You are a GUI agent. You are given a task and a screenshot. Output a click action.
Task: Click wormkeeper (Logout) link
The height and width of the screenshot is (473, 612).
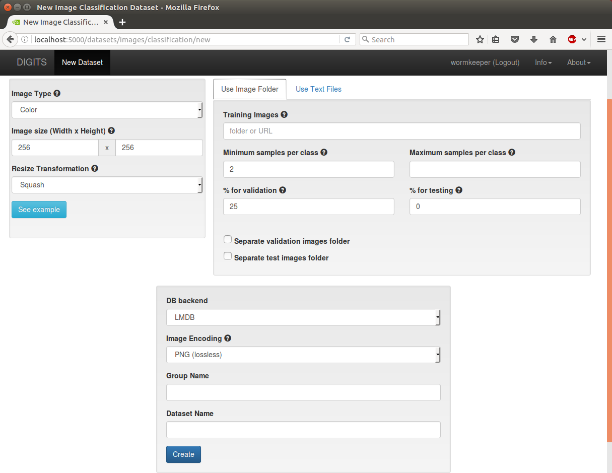coord(485,62)
